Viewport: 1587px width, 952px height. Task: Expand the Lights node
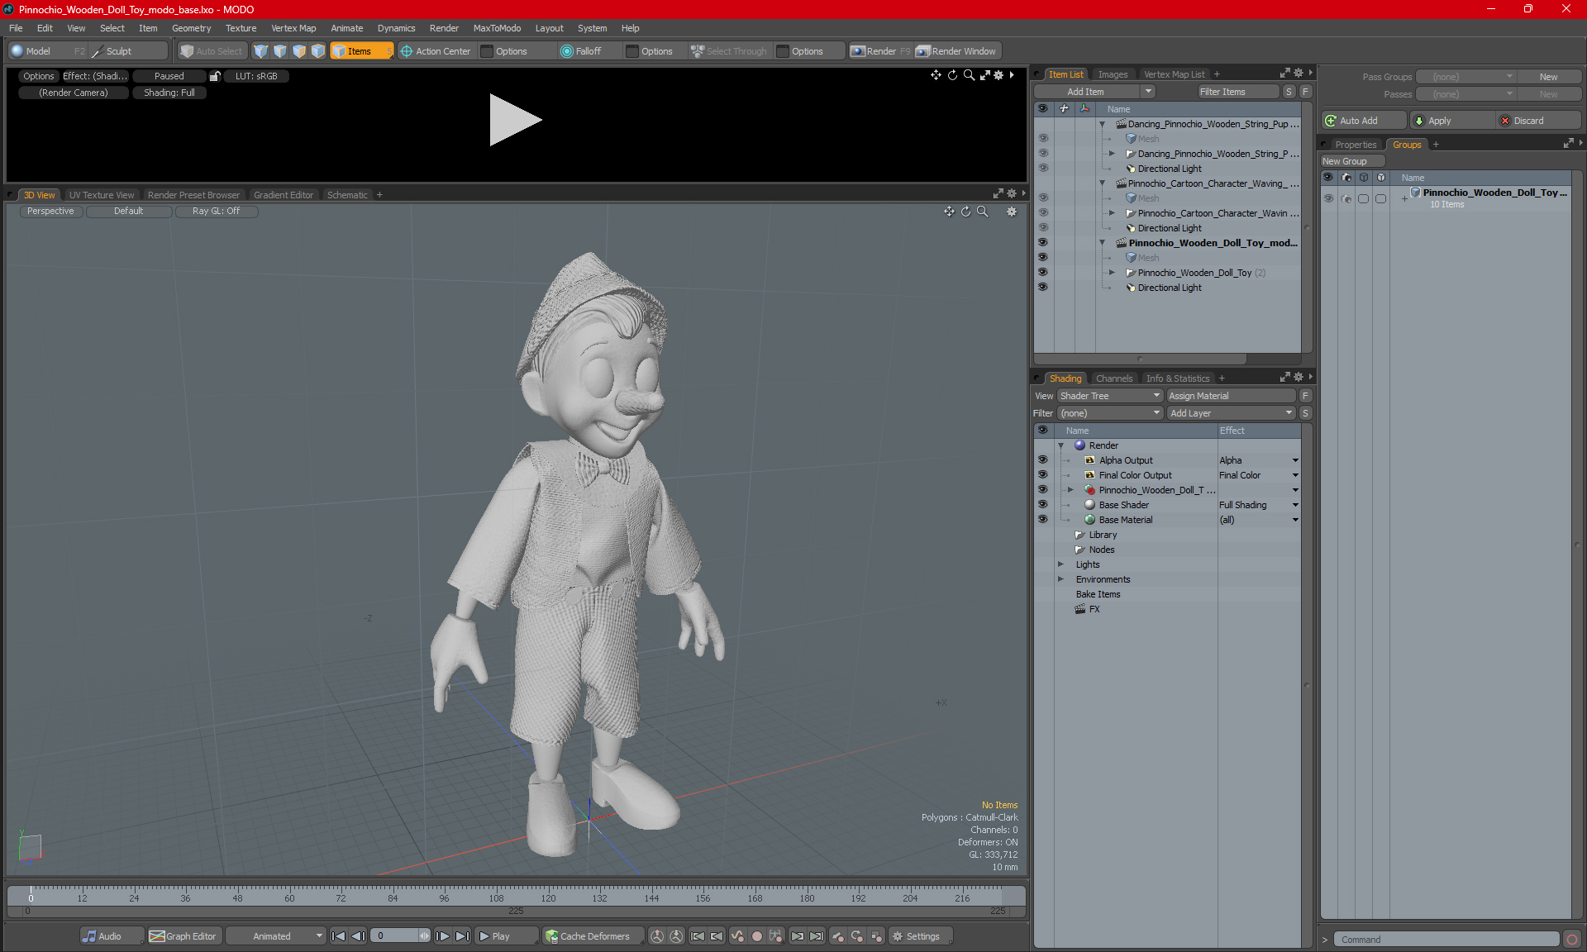(x=1061, y=564)
